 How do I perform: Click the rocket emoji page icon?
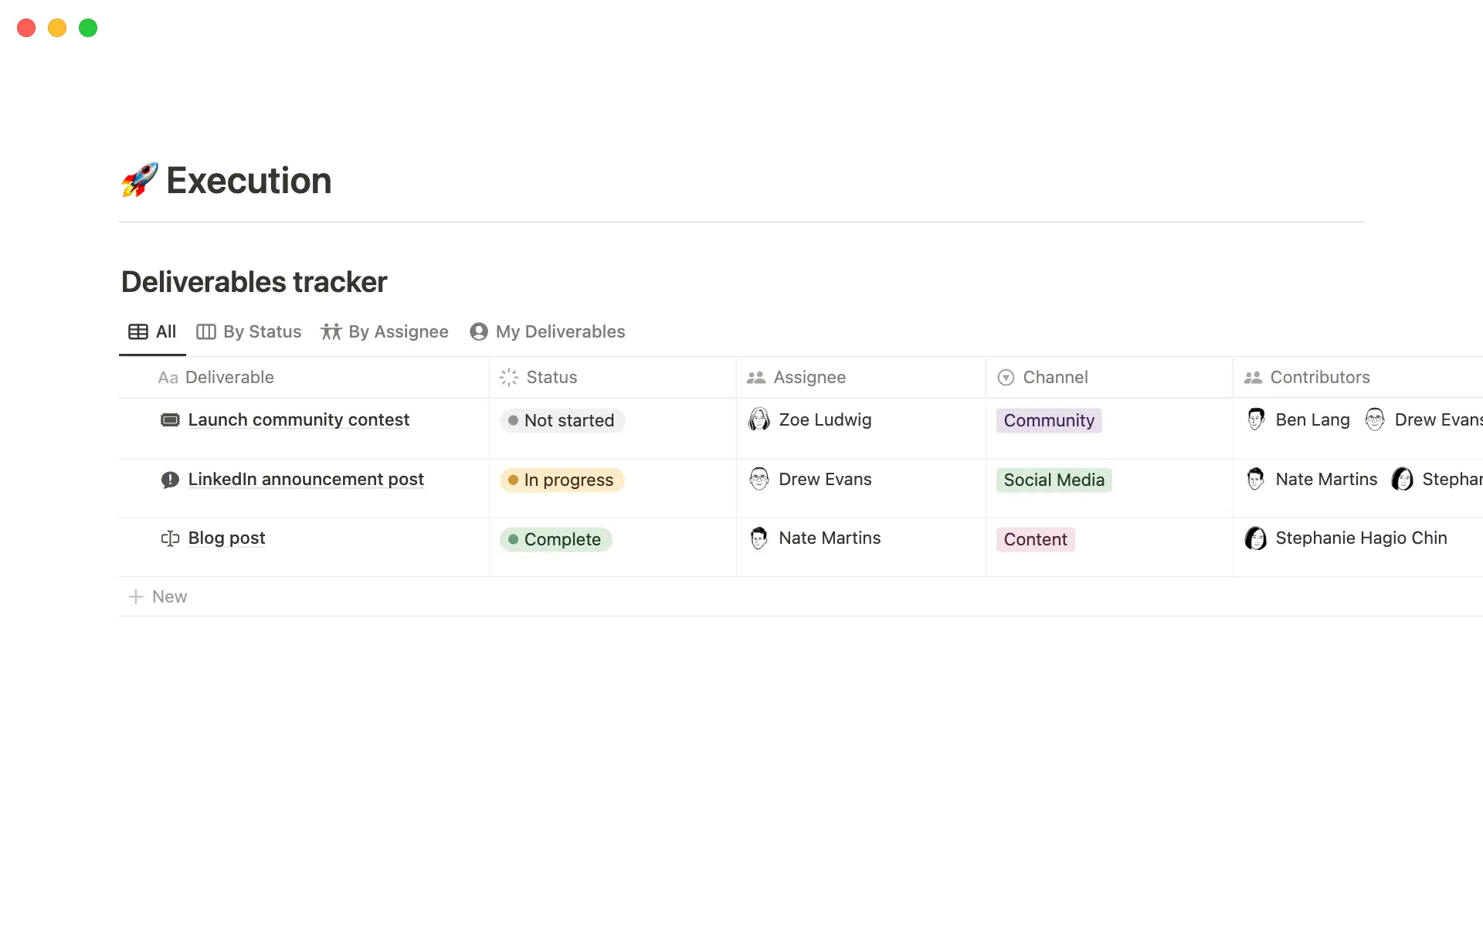tap(139, 180)
